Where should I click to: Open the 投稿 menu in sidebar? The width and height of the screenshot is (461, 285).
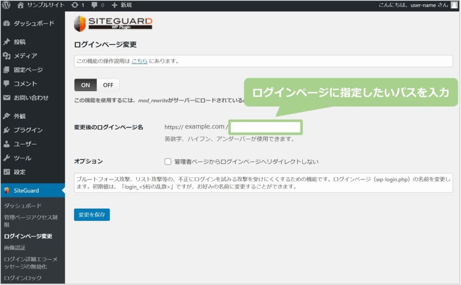(19, 42)
